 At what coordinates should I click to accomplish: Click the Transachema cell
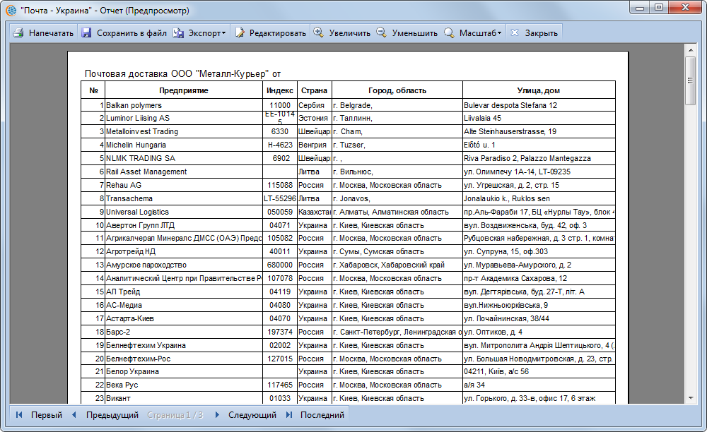[x=184, y=198]
